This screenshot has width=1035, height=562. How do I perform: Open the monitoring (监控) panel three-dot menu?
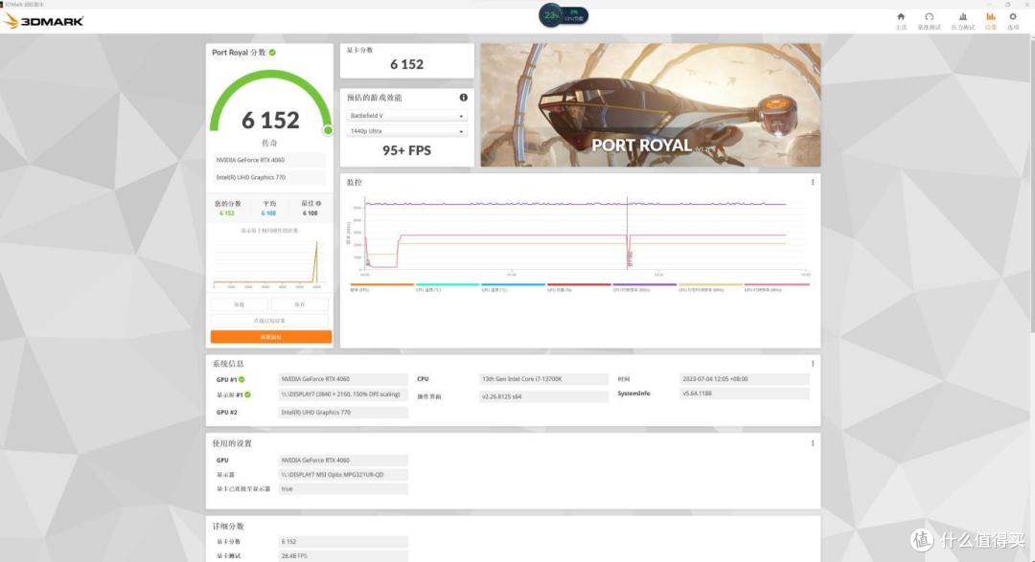click(813, 182)
